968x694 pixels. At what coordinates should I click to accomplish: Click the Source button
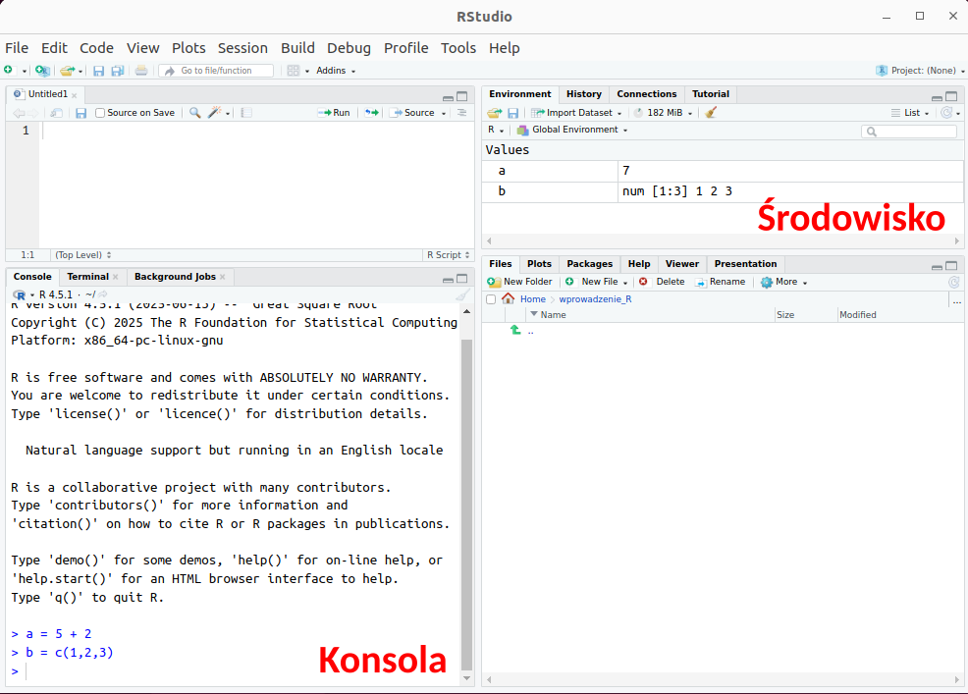pos(413,112)
